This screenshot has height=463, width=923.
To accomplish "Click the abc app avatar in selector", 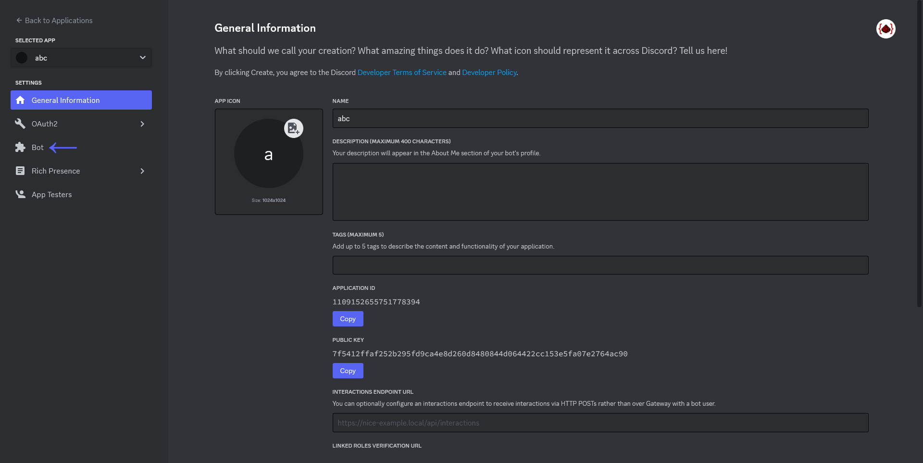I will point(22,58).
